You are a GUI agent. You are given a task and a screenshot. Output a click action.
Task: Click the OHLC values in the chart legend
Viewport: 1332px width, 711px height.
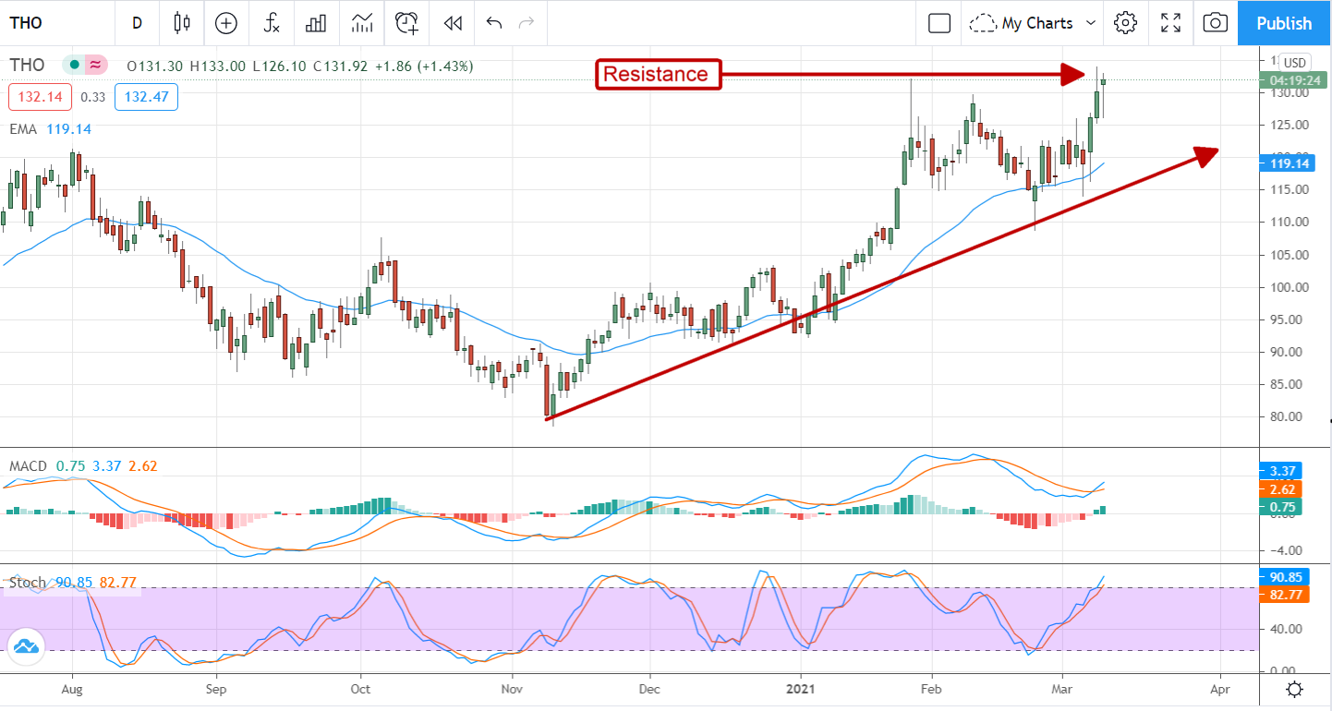300,66
